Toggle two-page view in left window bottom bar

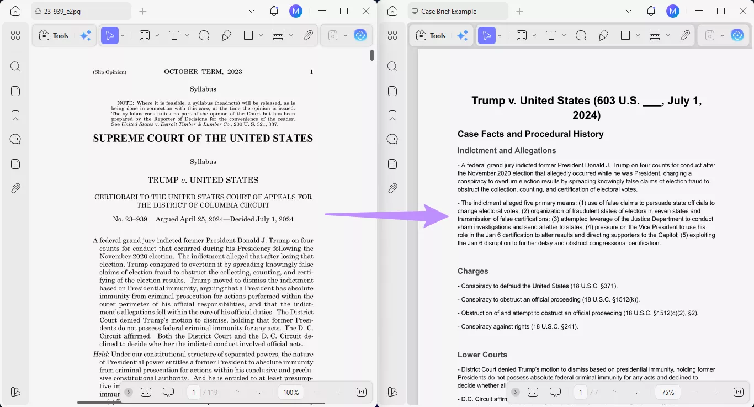tap(146, 392)
